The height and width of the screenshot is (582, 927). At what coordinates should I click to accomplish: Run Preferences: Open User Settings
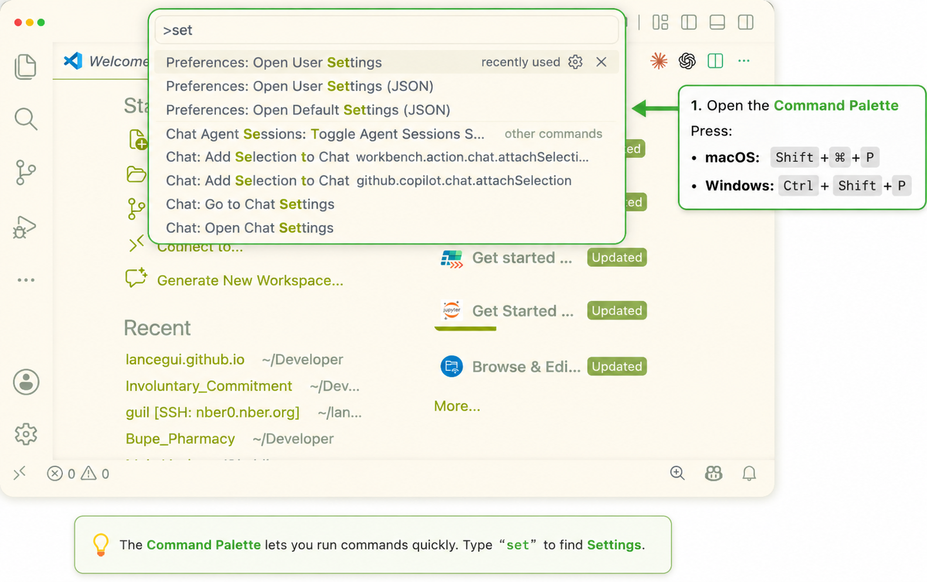(x=387, y=62)
